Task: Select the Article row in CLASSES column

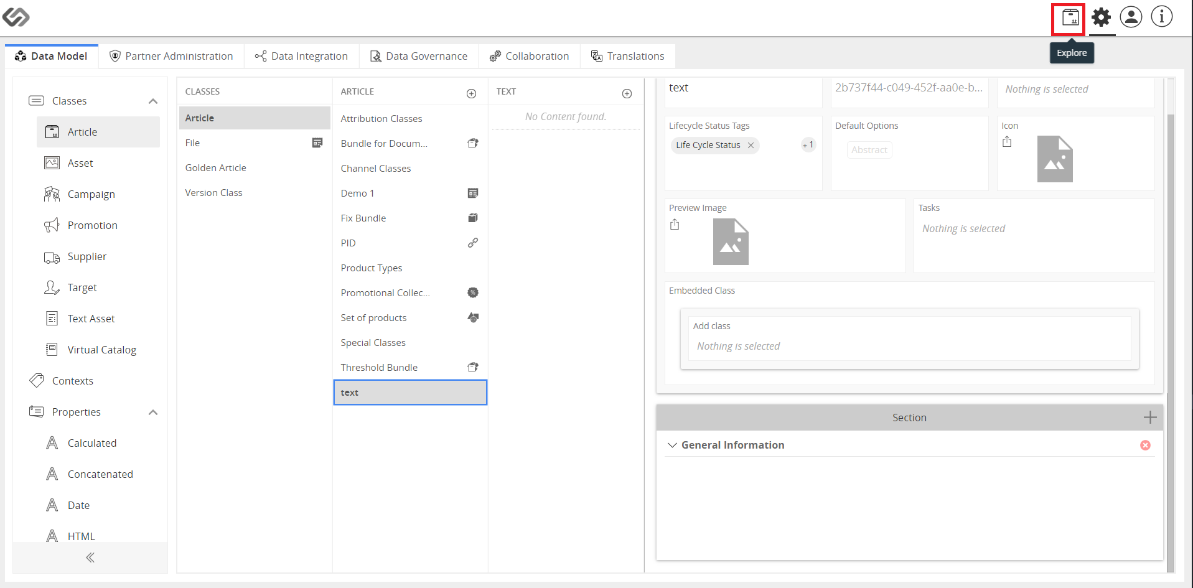Action: tap(255, 118)
